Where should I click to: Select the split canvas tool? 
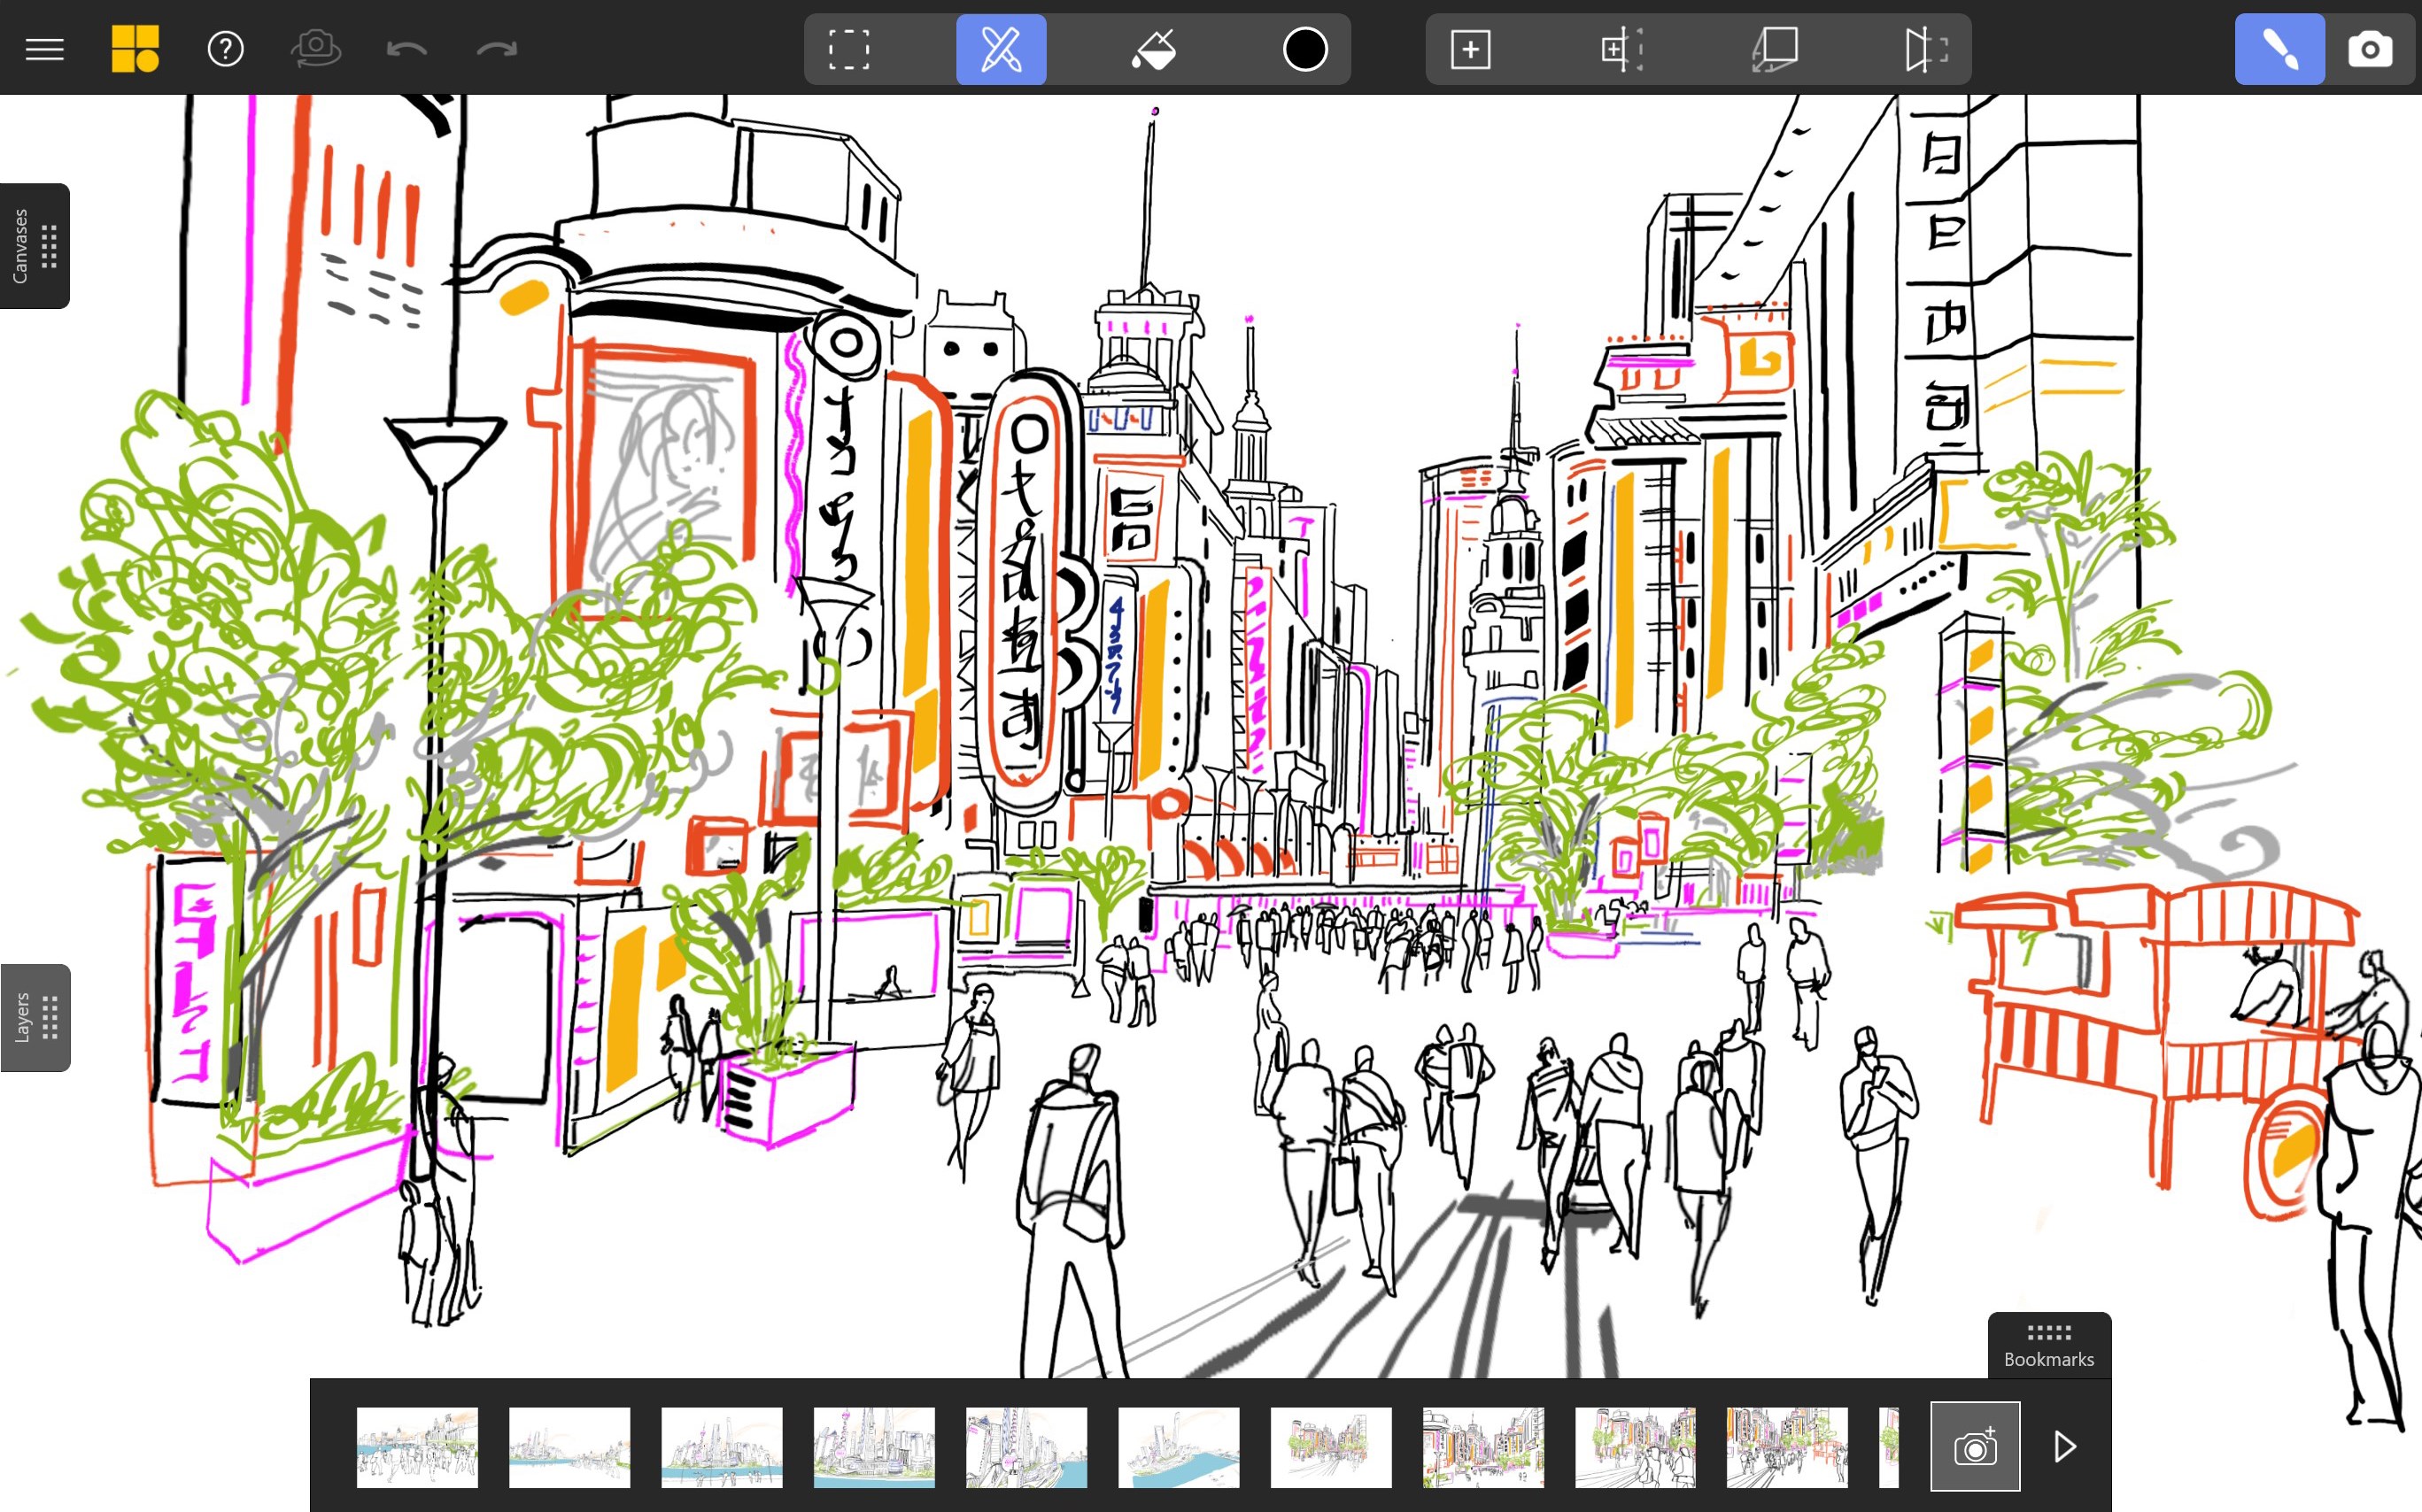pyautogui.click(x=1622, y=48)
